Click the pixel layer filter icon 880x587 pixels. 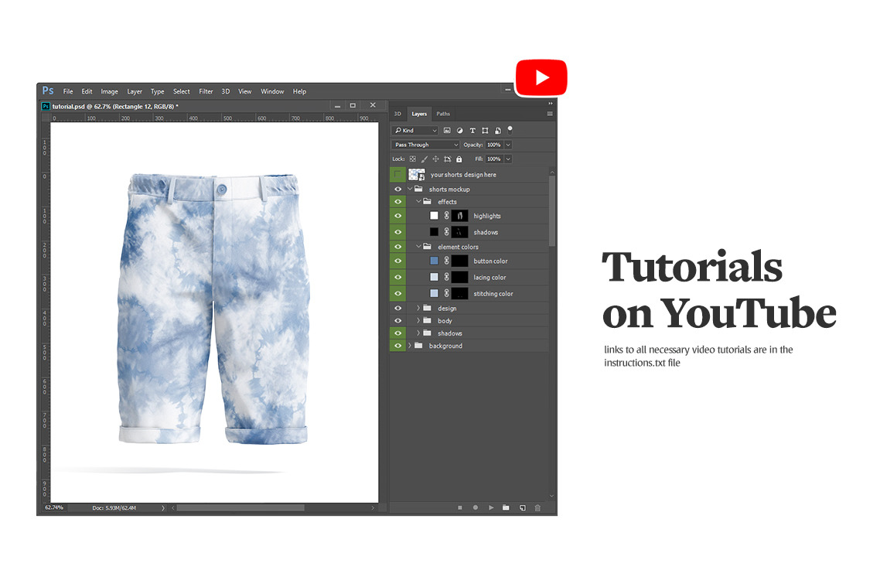click(x=447, y=131)
